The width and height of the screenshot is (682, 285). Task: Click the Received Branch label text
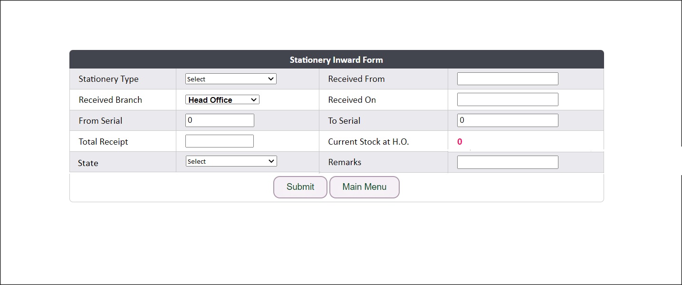pyautogui.click(x=110, y=100)
